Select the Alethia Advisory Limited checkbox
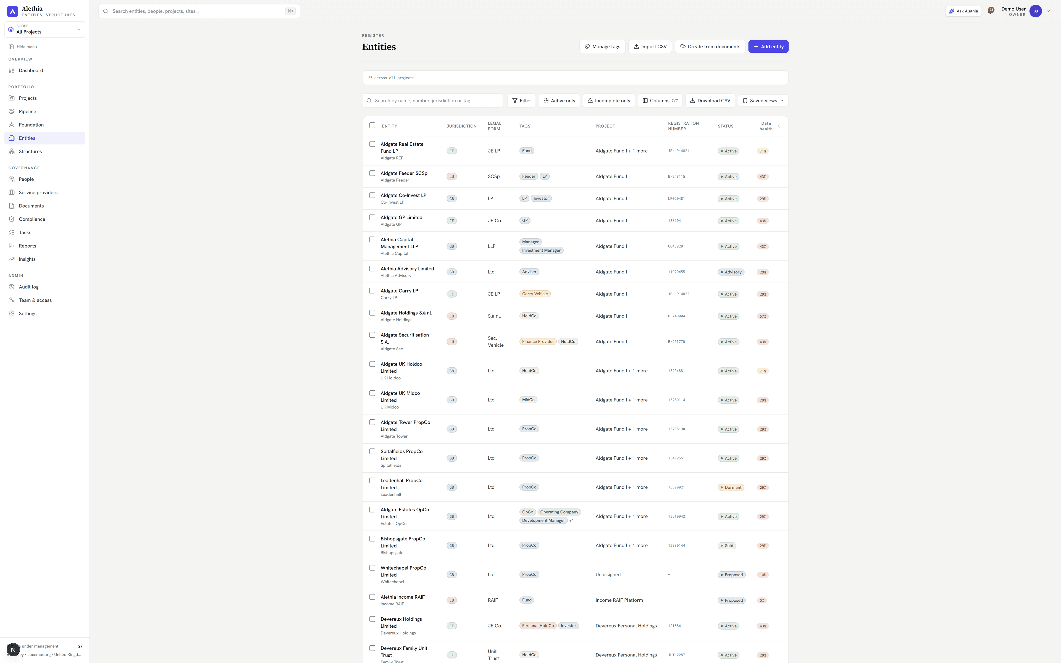1061x663 pixels. click(x=372, y=269)
